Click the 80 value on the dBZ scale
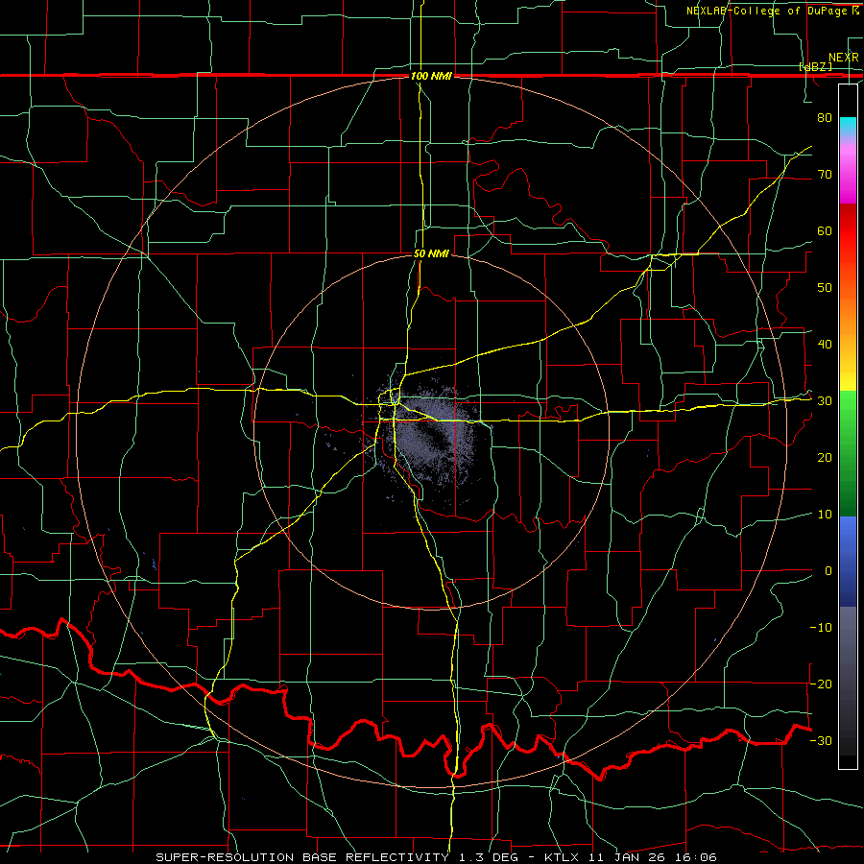The width and height of the screenshot is (864, 864). pyautogui.click(x=825, y=117)
